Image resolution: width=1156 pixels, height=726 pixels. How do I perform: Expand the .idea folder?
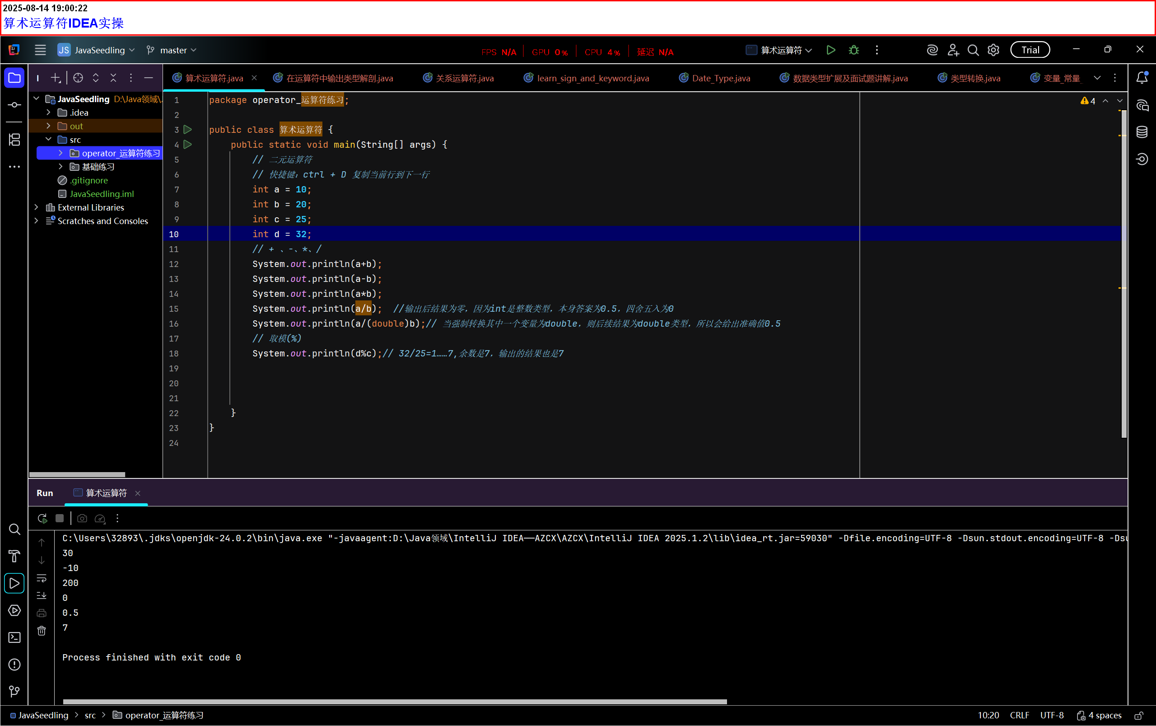[48, 112]
